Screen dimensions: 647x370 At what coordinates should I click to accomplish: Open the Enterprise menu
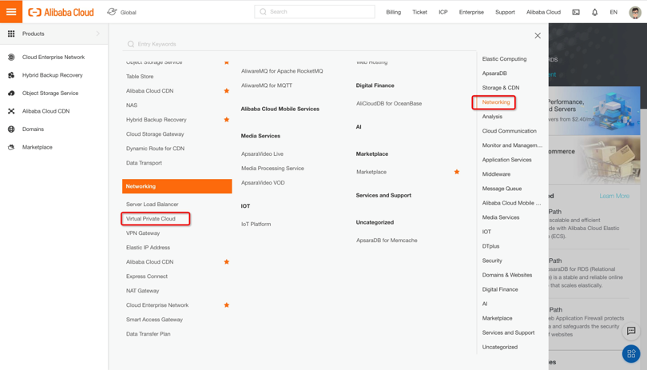point(471,12)
